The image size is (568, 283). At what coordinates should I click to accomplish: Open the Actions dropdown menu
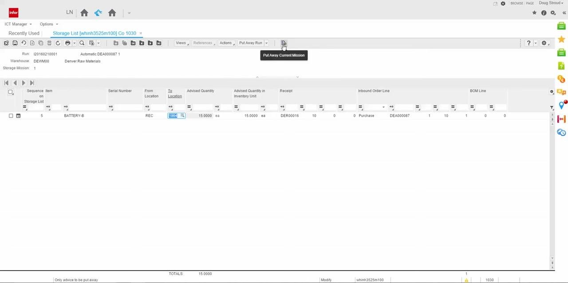point(227,43)
